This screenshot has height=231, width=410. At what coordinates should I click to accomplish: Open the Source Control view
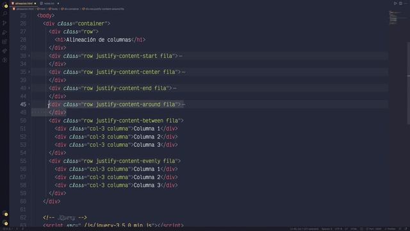(4, 23)
